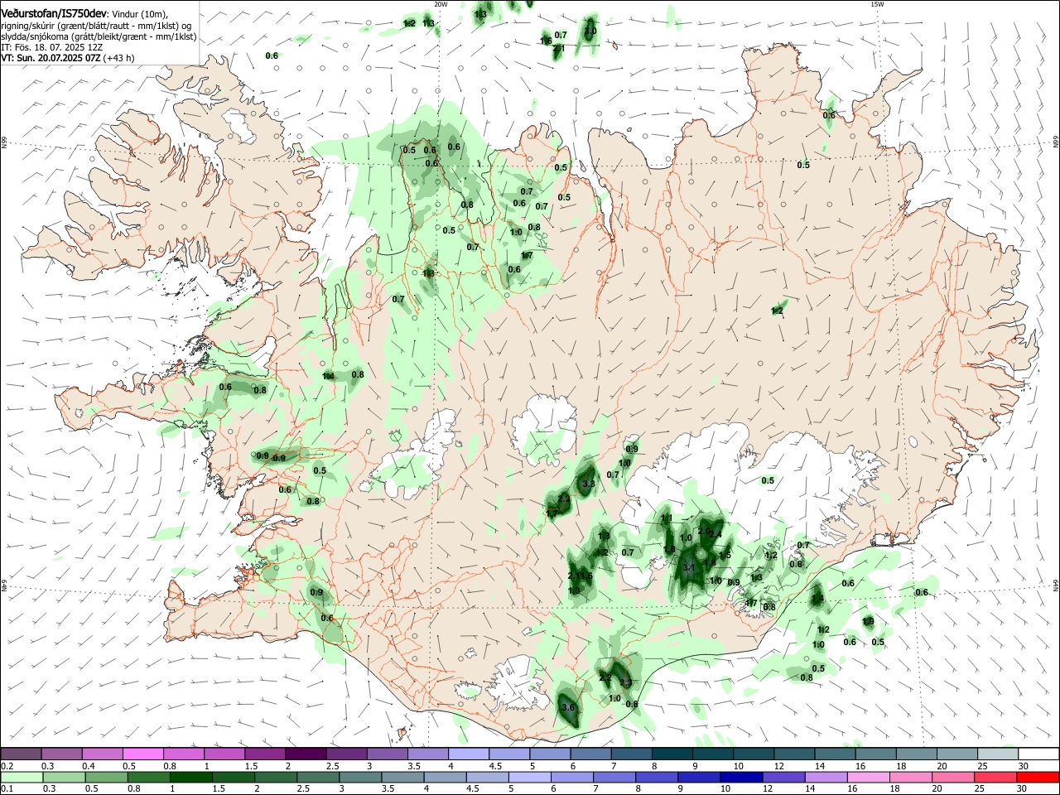1060x795 pixels.
Task: Select the bright pink 0.5–0.8 upper legend swatch
Action: tap(142, 754)
